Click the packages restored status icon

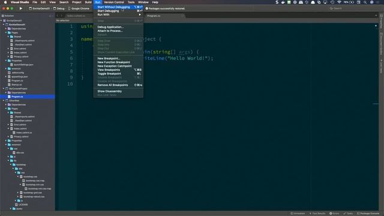click(x=146, y=8)
